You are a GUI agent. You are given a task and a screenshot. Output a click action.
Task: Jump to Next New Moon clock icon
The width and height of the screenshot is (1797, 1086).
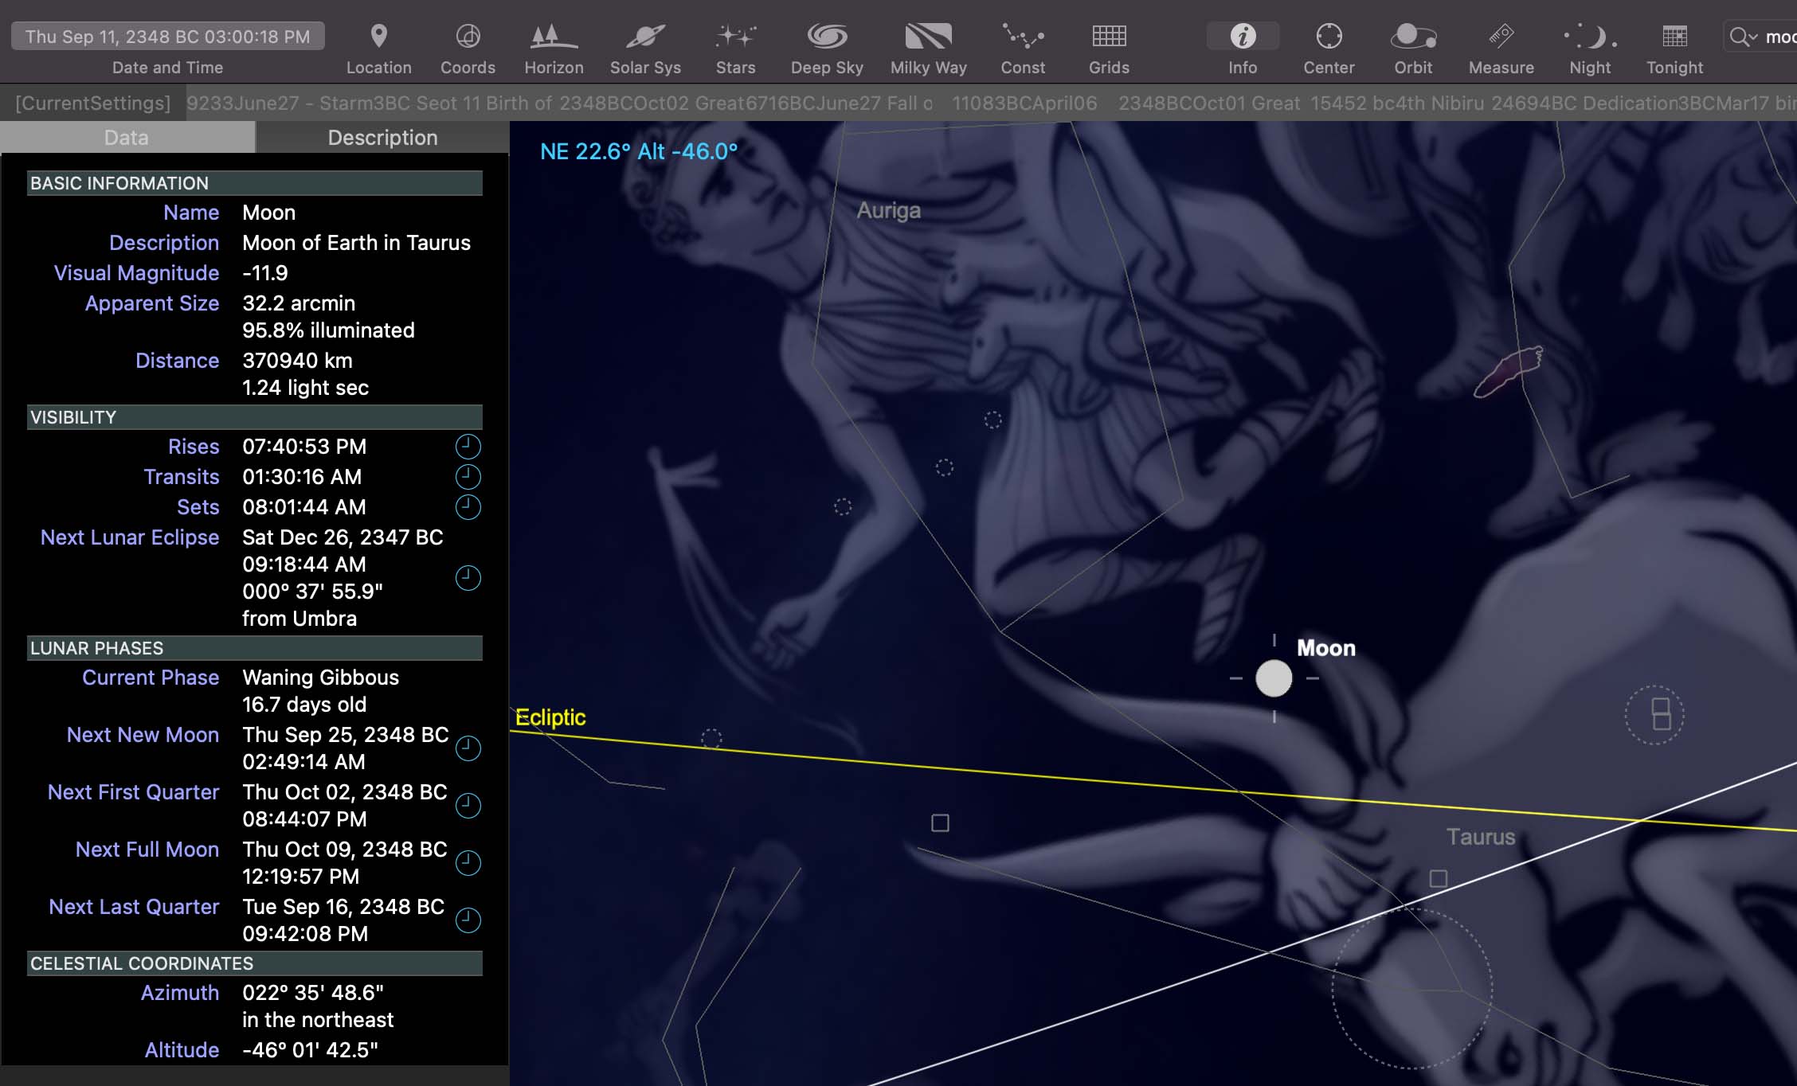click(468, 748)
